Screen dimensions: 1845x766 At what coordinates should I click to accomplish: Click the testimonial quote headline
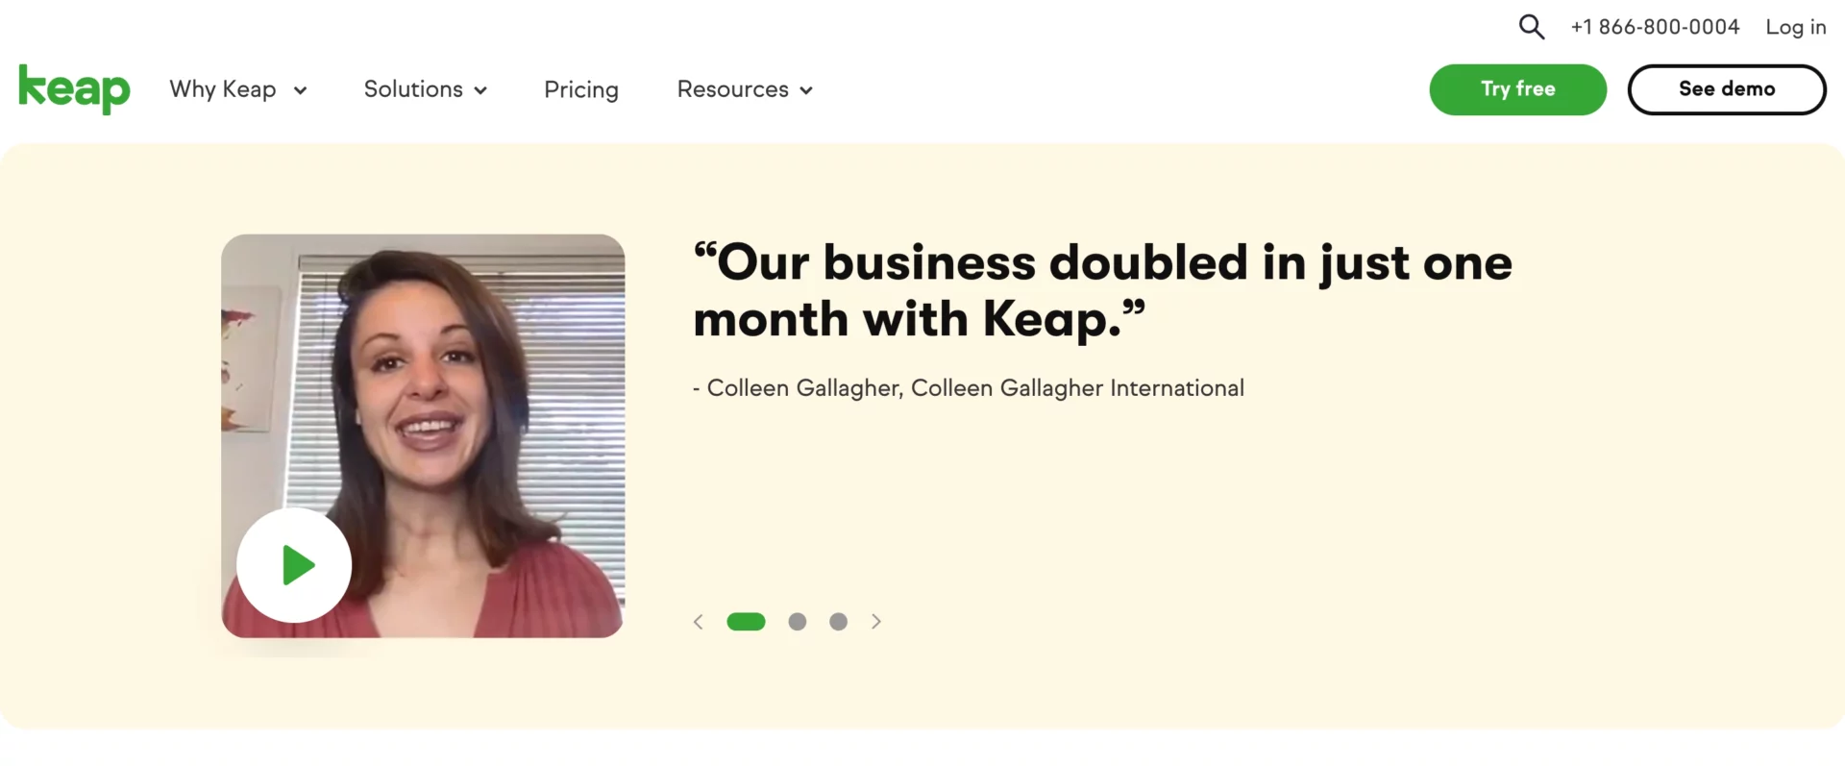1102,288
